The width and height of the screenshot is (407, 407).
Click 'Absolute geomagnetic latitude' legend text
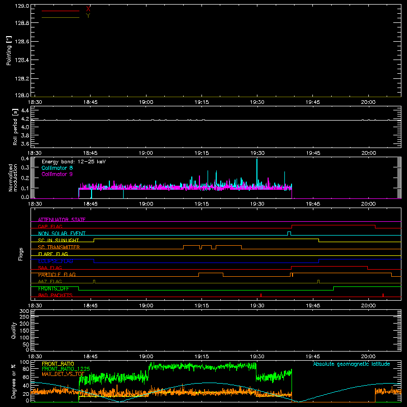pyautogui.click(x=352, y=364)
